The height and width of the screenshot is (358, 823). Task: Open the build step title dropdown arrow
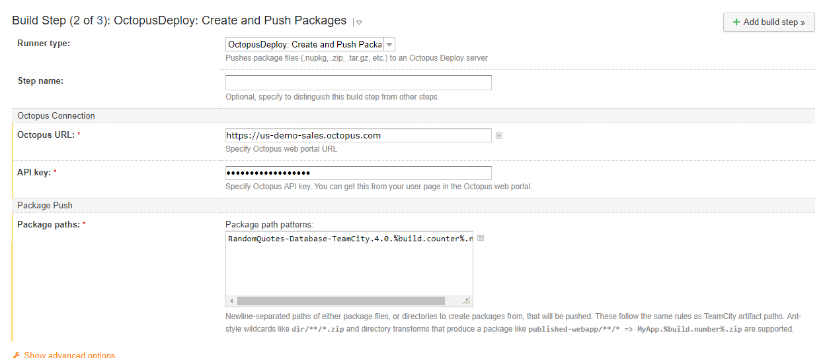(359, 22)
